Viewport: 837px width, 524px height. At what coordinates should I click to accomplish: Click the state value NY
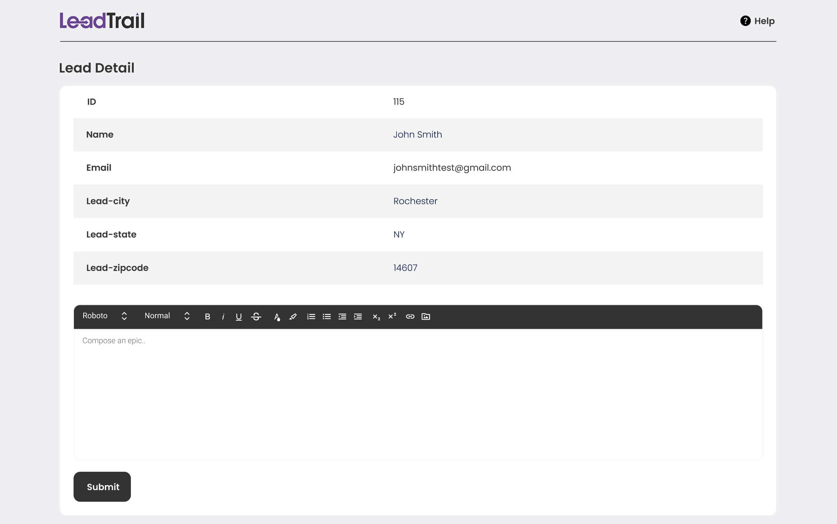(399, 235)
